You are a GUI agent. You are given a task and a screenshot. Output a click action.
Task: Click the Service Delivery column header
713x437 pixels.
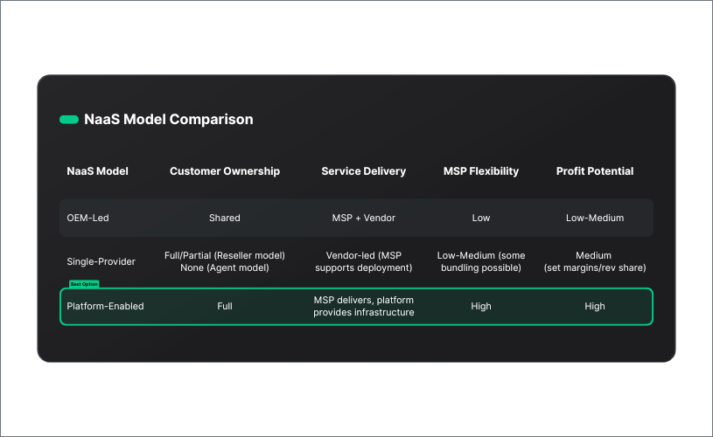(x=363, y=171)
